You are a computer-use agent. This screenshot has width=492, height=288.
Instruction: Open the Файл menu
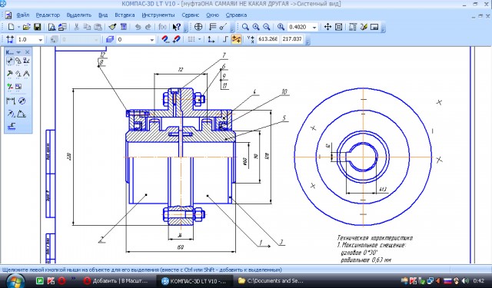22,15
